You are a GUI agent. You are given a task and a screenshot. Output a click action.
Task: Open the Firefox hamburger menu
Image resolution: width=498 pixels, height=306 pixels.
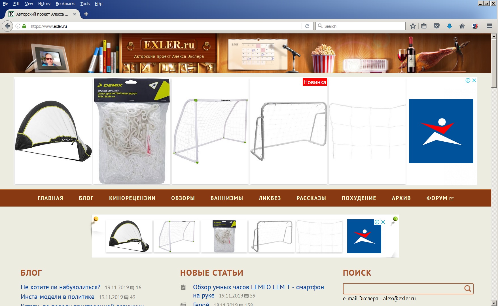[x=489, y=26]
